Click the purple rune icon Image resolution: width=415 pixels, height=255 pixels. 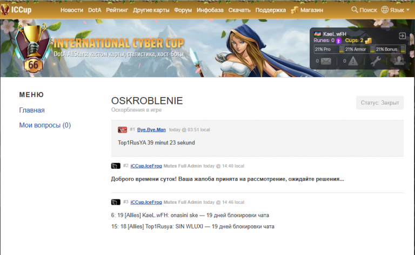click(x=338, y=40)
